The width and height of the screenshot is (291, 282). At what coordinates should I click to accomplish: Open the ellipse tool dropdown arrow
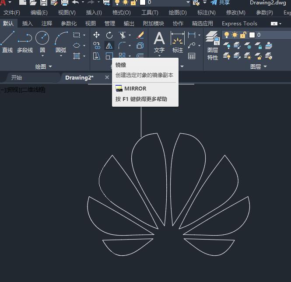[84, 45]
